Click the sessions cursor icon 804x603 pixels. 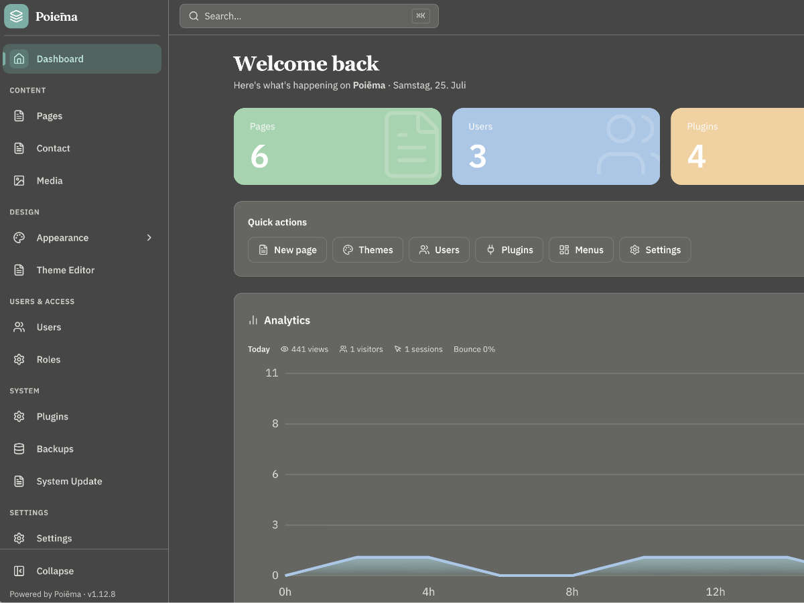click(x=398, y=349)
